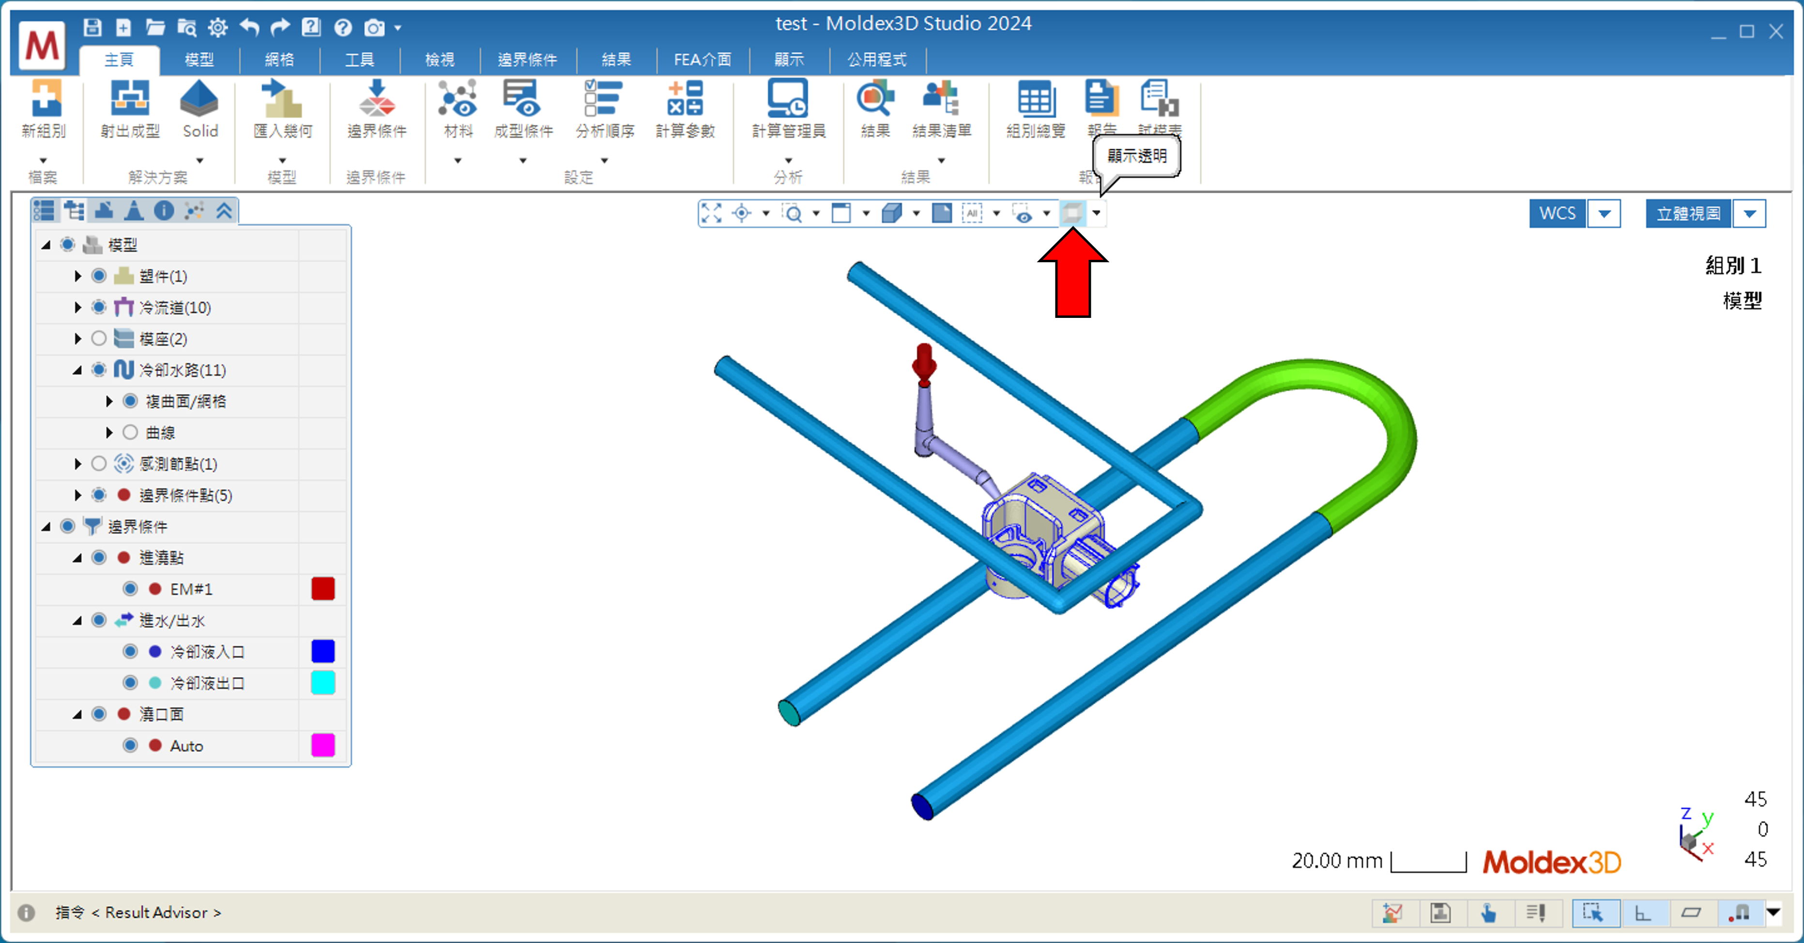This screenshot has height=943, width=1804.
Task: Click the collapse-all chevrons icon in panel toolbar
Action: [224, 210]
